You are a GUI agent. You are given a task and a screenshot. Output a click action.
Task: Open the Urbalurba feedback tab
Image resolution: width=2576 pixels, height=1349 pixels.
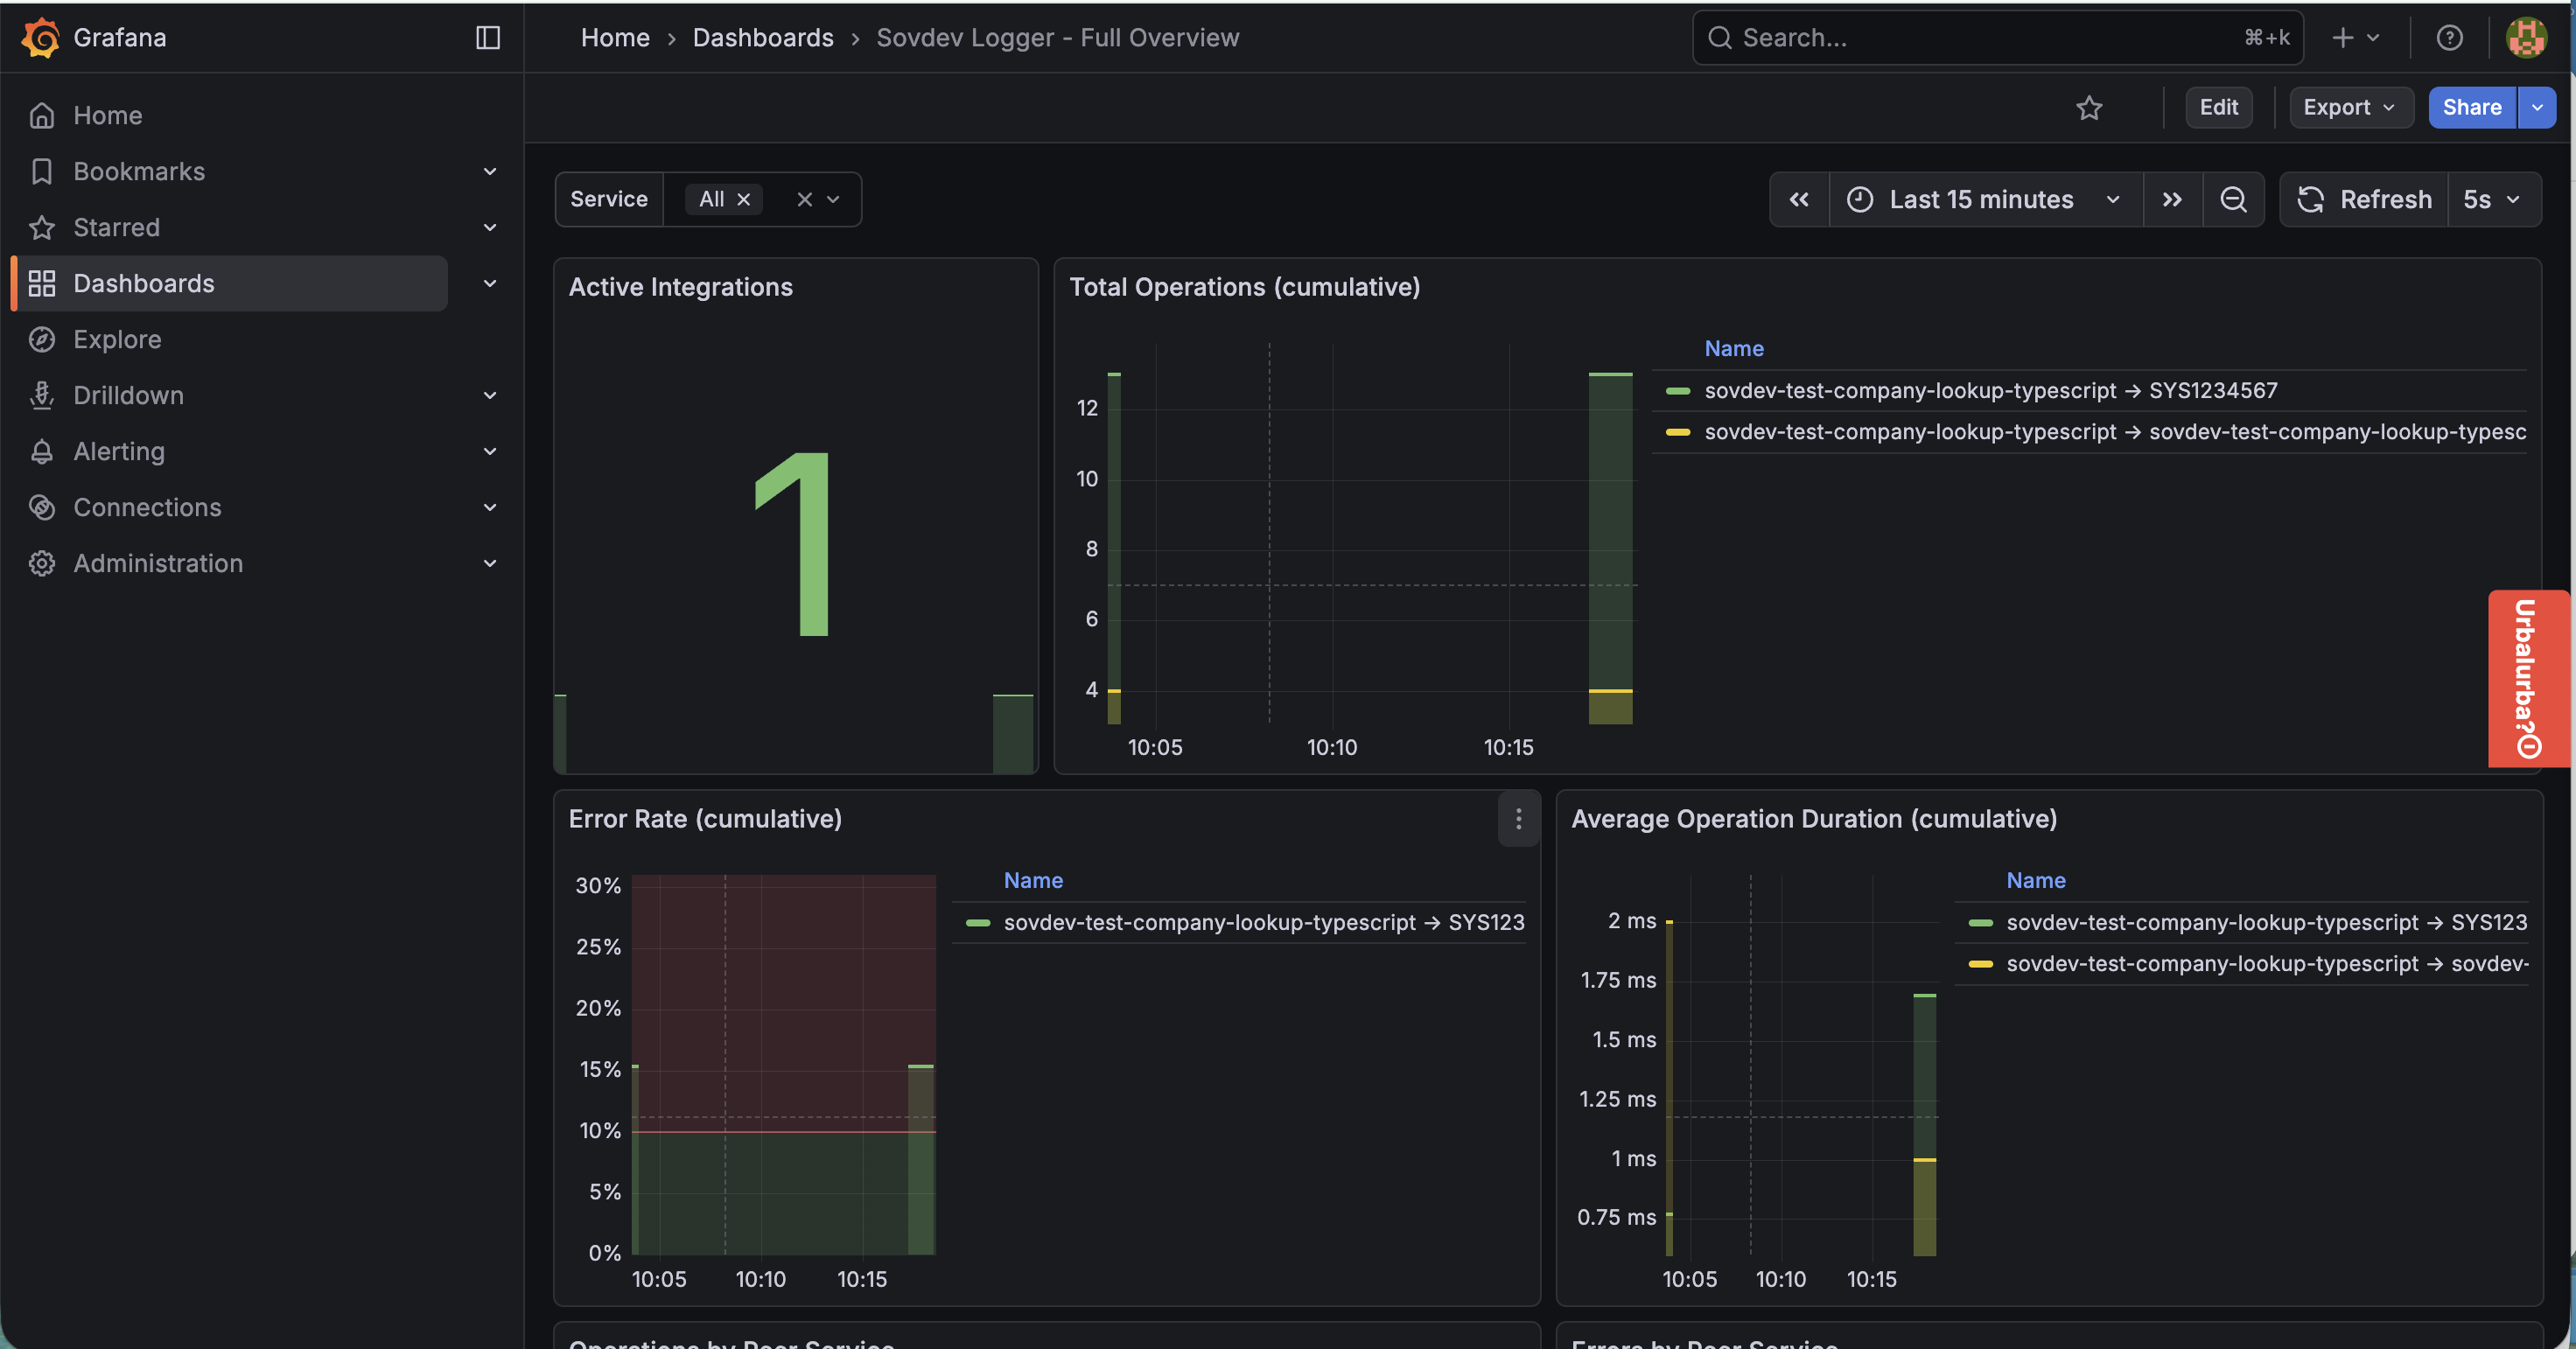[2527, 679]
